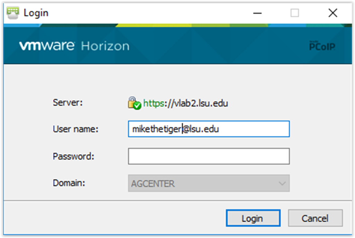Cancel the login dialog
The width and height of the screenshot is (355, 238).
315,218
